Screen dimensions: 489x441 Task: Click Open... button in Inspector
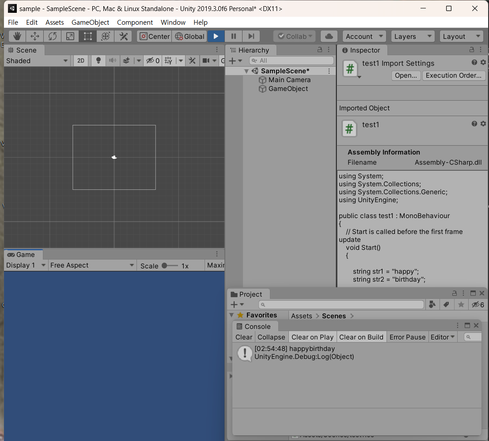coord(406,75)
